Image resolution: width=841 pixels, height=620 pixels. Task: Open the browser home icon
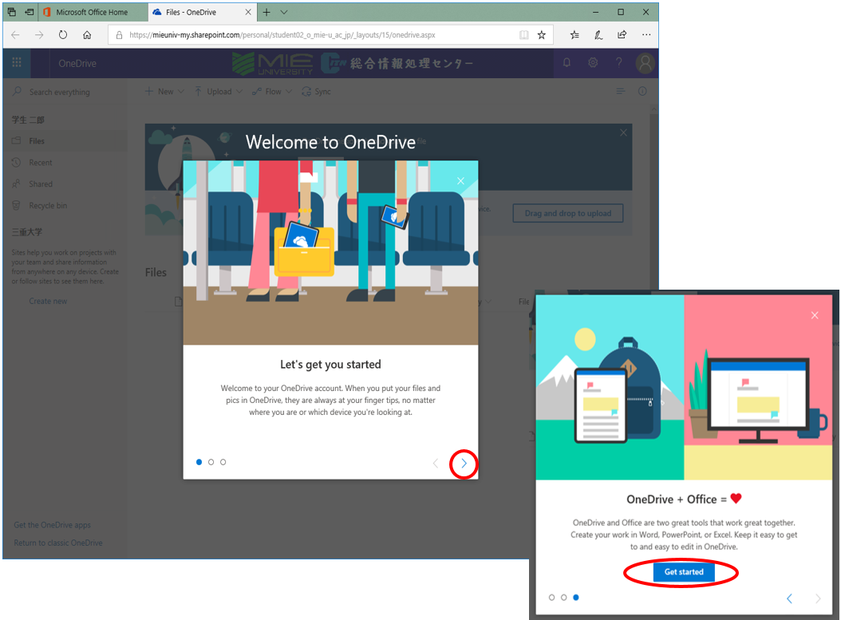tap(87, 35)
